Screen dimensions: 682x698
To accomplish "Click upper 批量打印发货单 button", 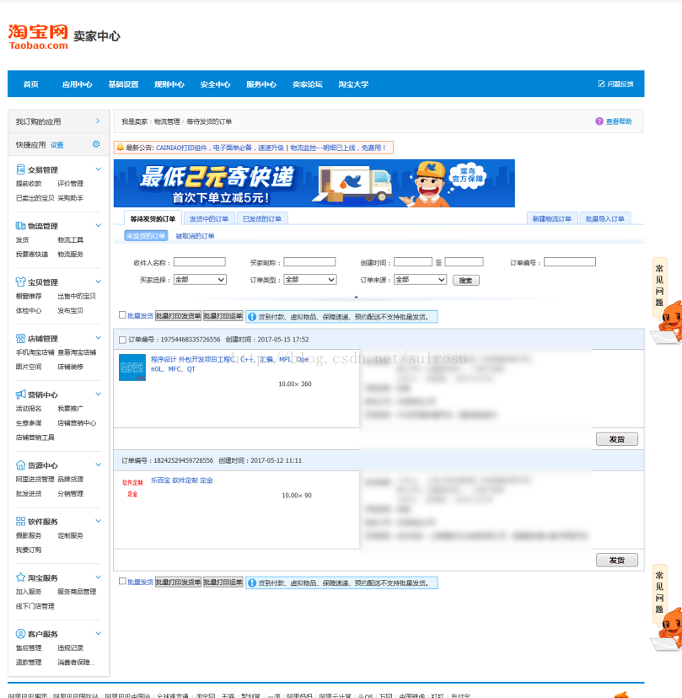I will 178,315.
